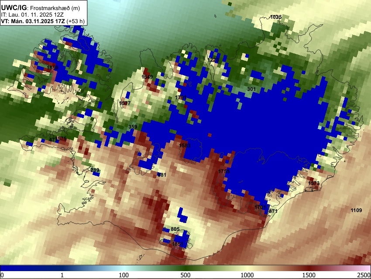Click the map value 1701
Image resolution: width=371 pixels, height=279 pixels.
tap(260, 207)
